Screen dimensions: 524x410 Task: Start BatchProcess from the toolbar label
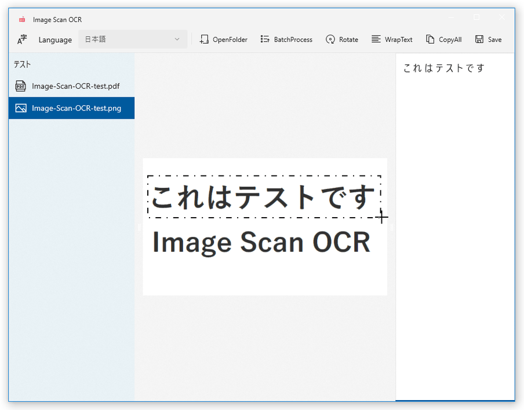pos(293,39)
